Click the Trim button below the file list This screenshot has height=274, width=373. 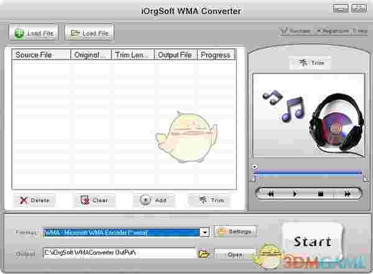[x=211, y=200]
